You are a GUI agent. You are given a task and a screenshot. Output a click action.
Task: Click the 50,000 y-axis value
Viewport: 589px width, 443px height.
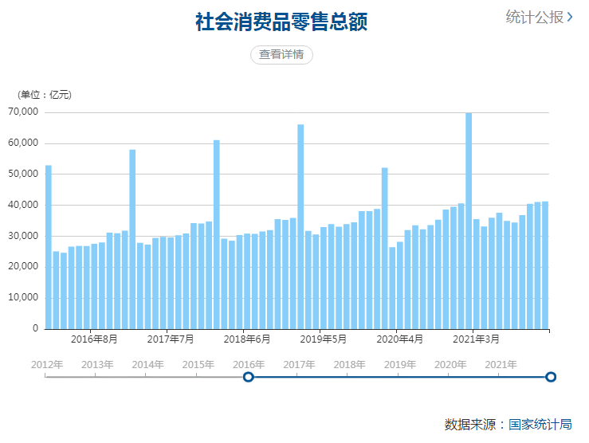click(23, 174)
